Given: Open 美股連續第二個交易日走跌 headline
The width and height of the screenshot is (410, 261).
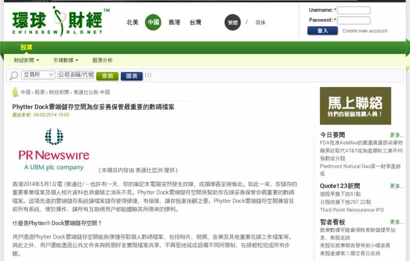Looking at the screenshot, I should click(x=350, y=253).
